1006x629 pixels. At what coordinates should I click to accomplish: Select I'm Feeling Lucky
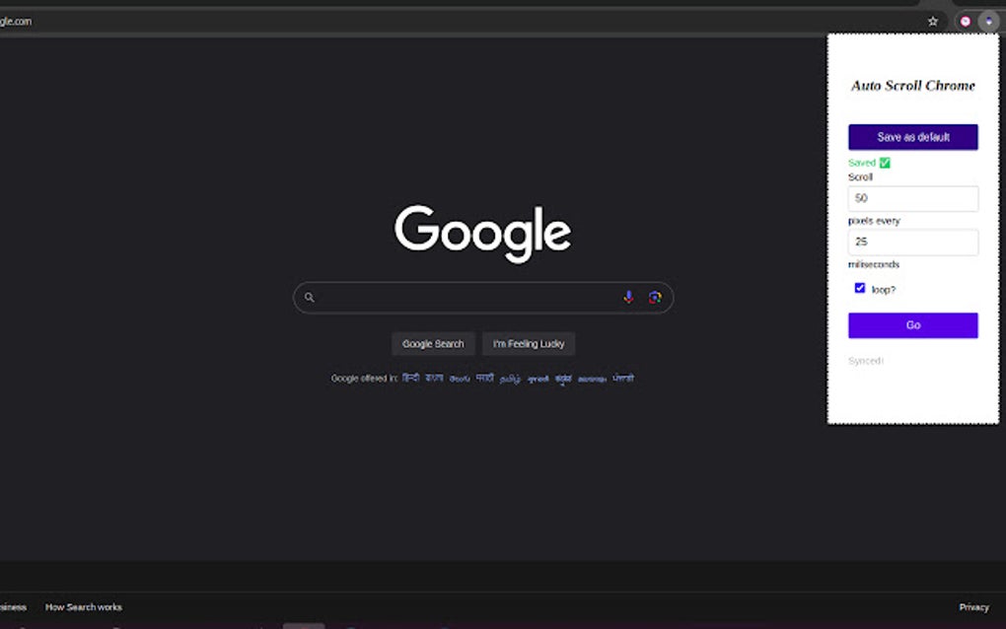(x=528, y=343)
